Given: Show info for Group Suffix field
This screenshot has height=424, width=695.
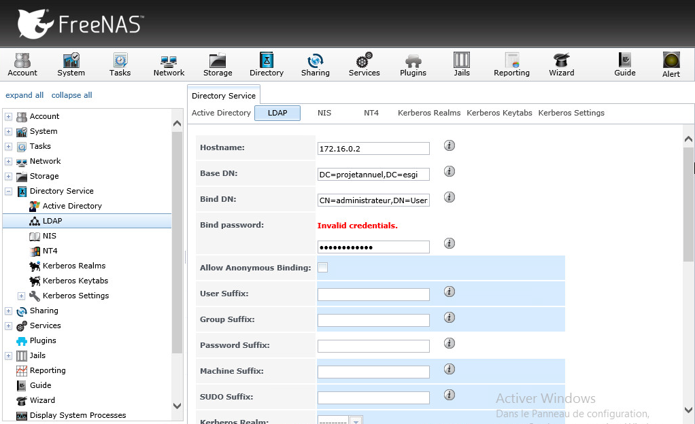Looking at the screenshot, I should pyautogui.click(x=450, y=317).
